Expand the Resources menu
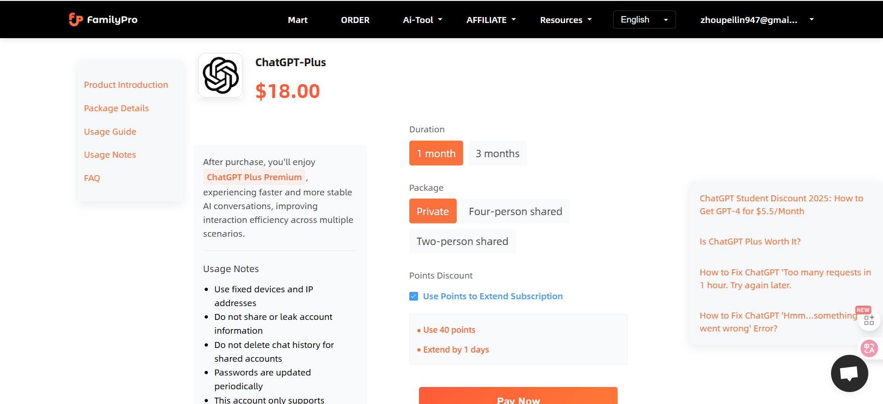883x404 pixels. [x=566, y=20]
